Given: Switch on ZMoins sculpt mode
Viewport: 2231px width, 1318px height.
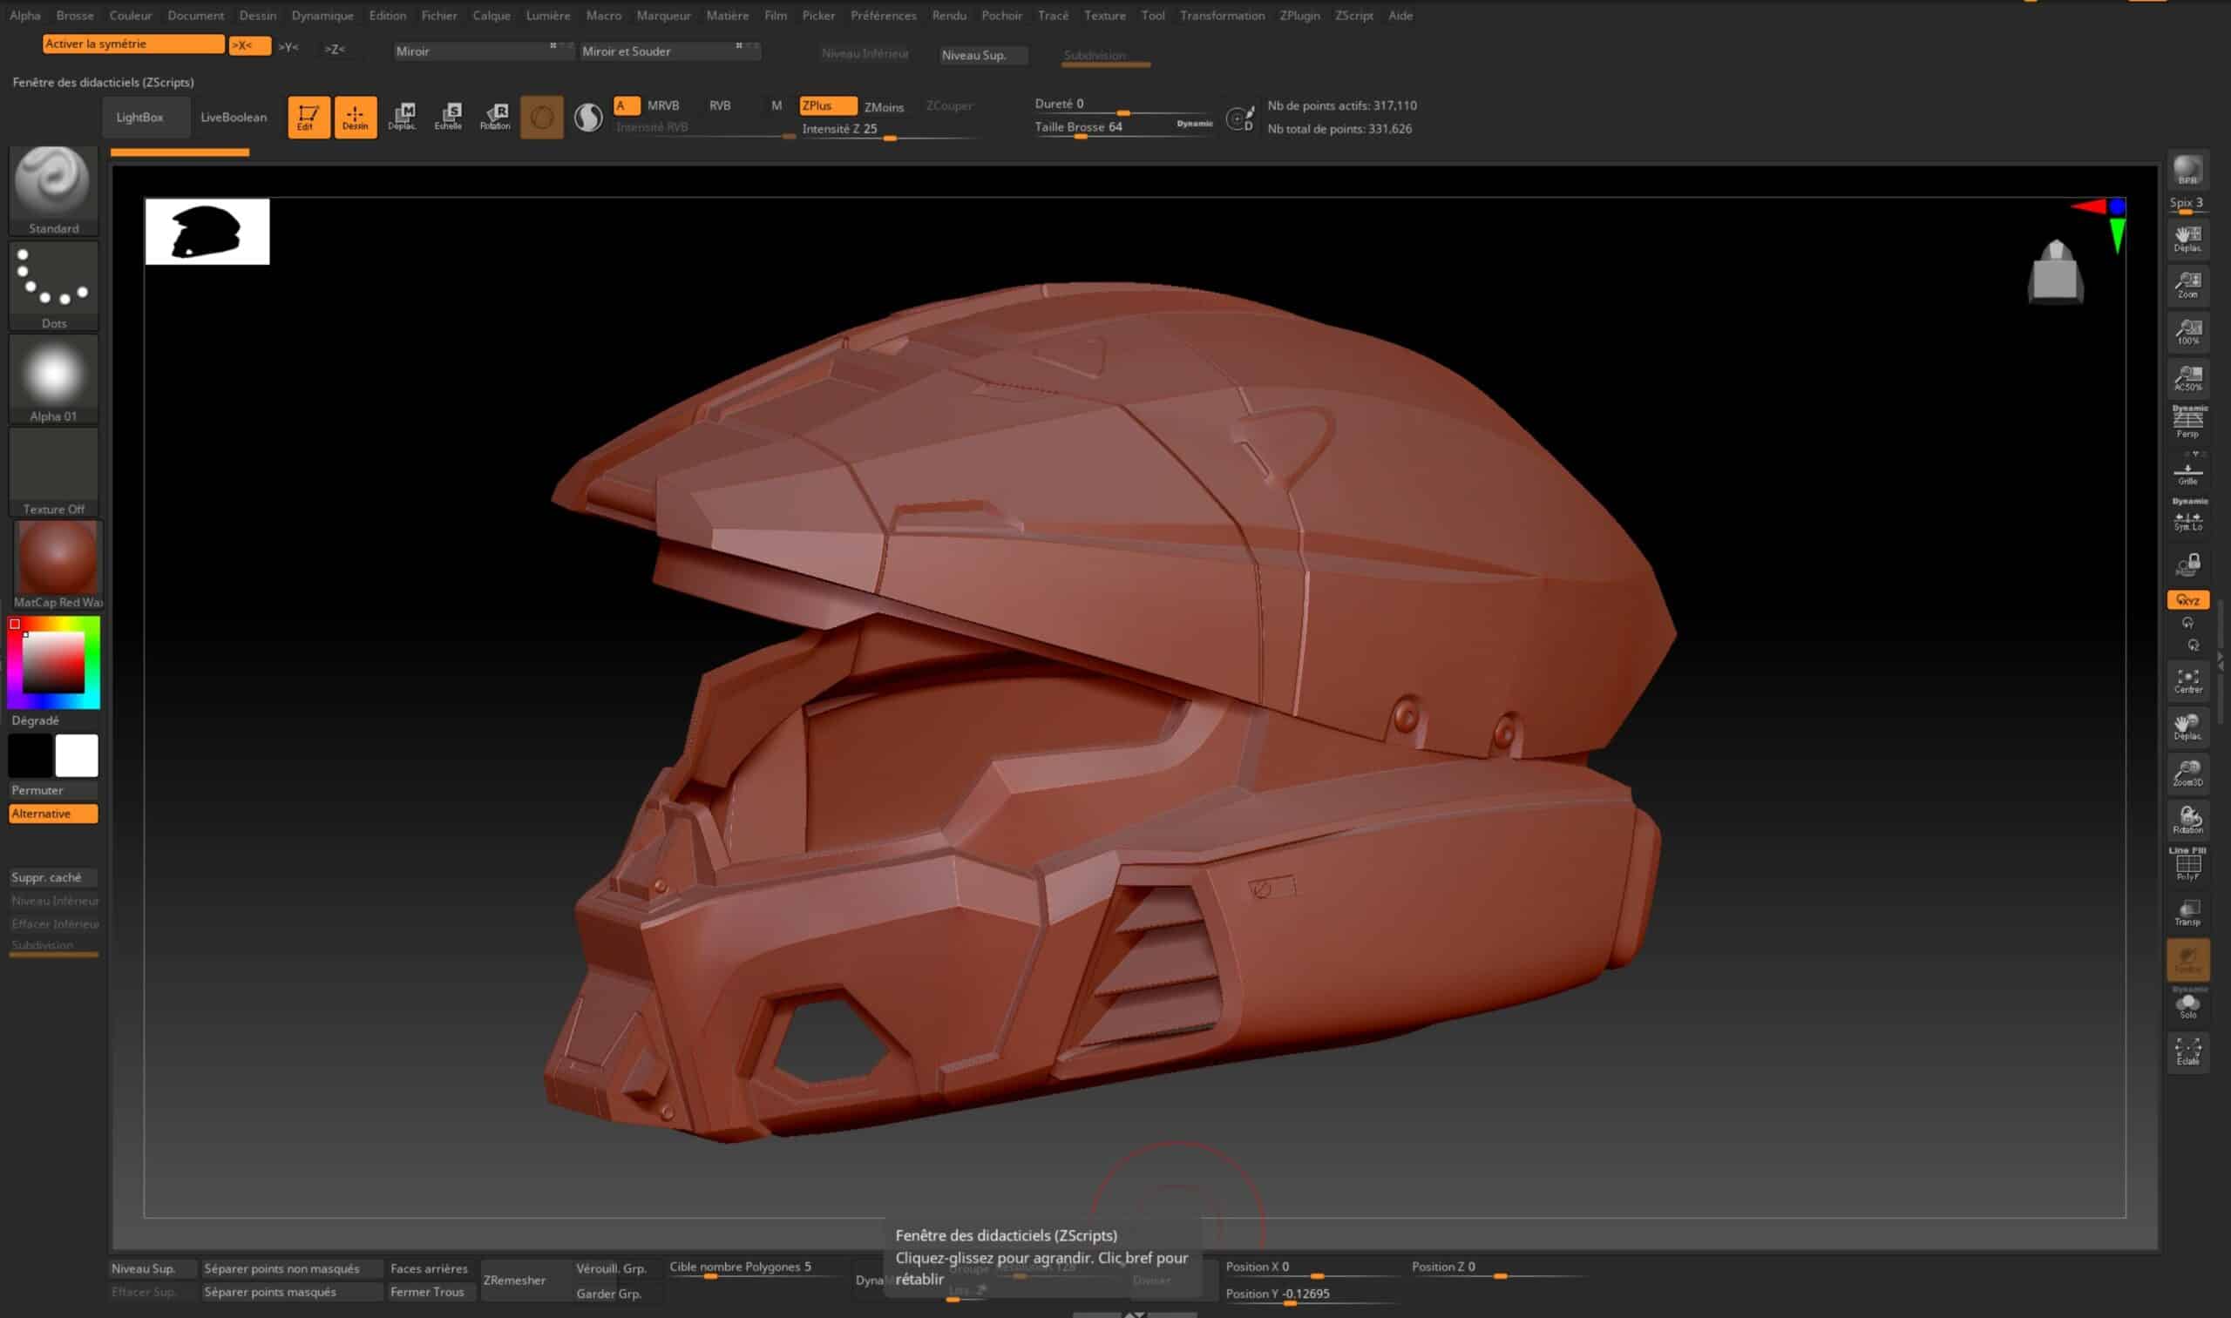Looking at the screenshot, I should point(883,106).
